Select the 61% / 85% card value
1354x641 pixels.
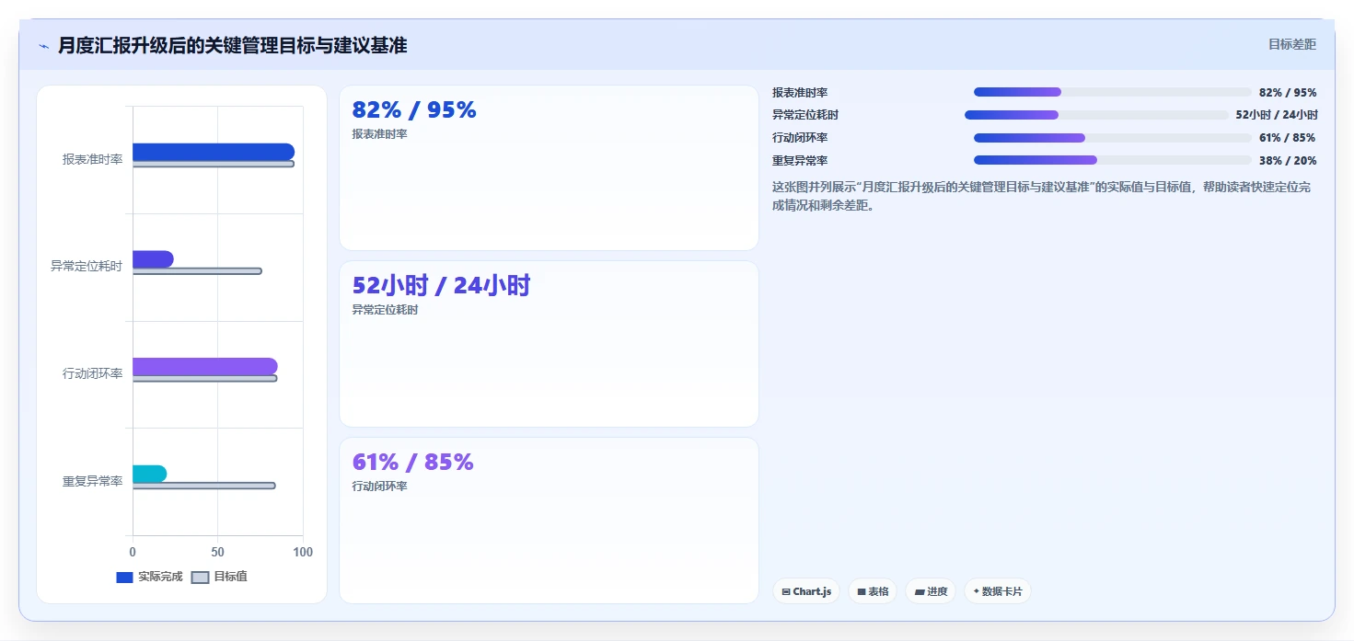tap(412, 462)
